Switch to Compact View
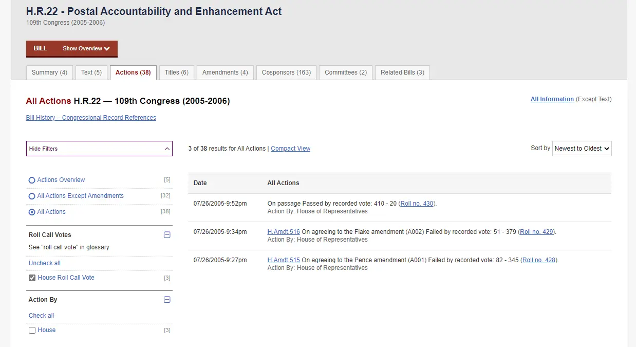The image size is (636, 347). point(290,149)
